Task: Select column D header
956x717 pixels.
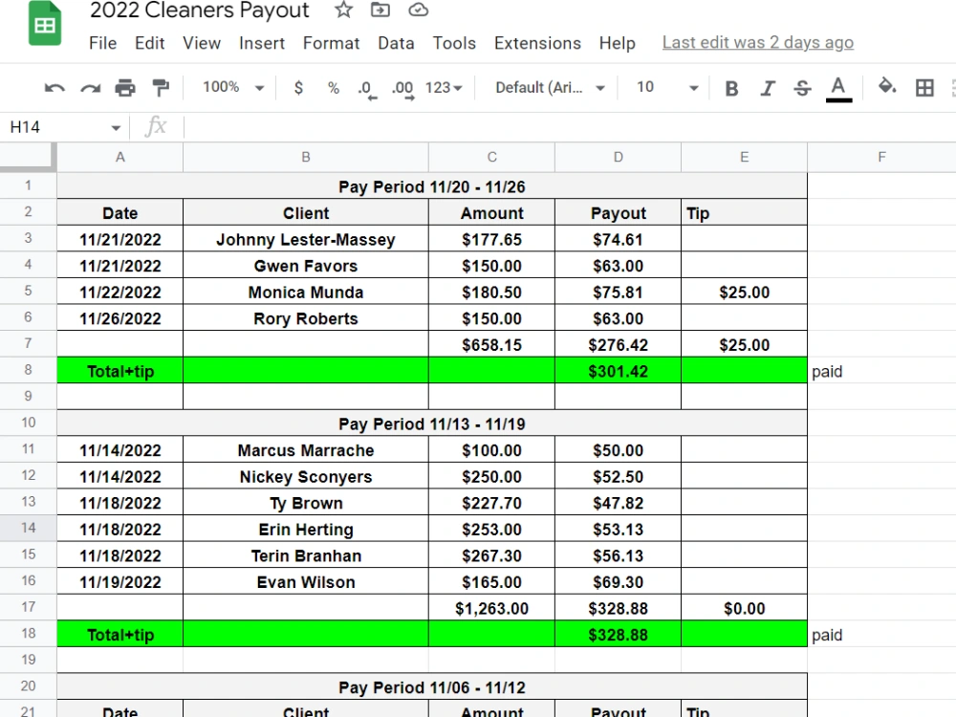Action: tap(619, 158)
